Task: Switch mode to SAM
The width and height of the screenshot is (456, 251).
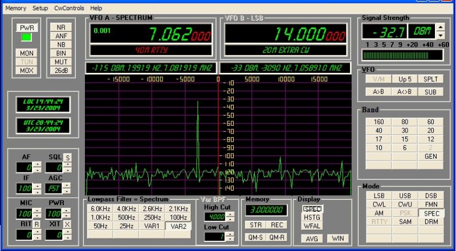Action: click(405, 221)
